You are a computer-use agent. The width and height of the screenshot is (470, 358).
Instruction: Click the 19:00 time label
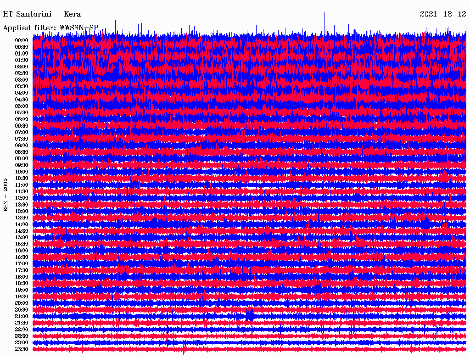(22, 290)
